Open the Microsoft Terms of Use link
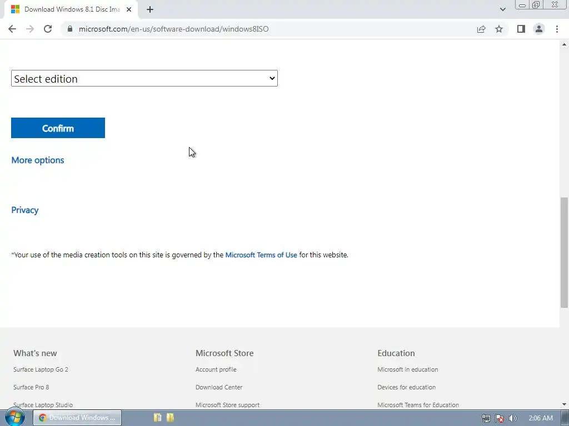The width and height of the screenshot is (569, 426). (261, 255)
